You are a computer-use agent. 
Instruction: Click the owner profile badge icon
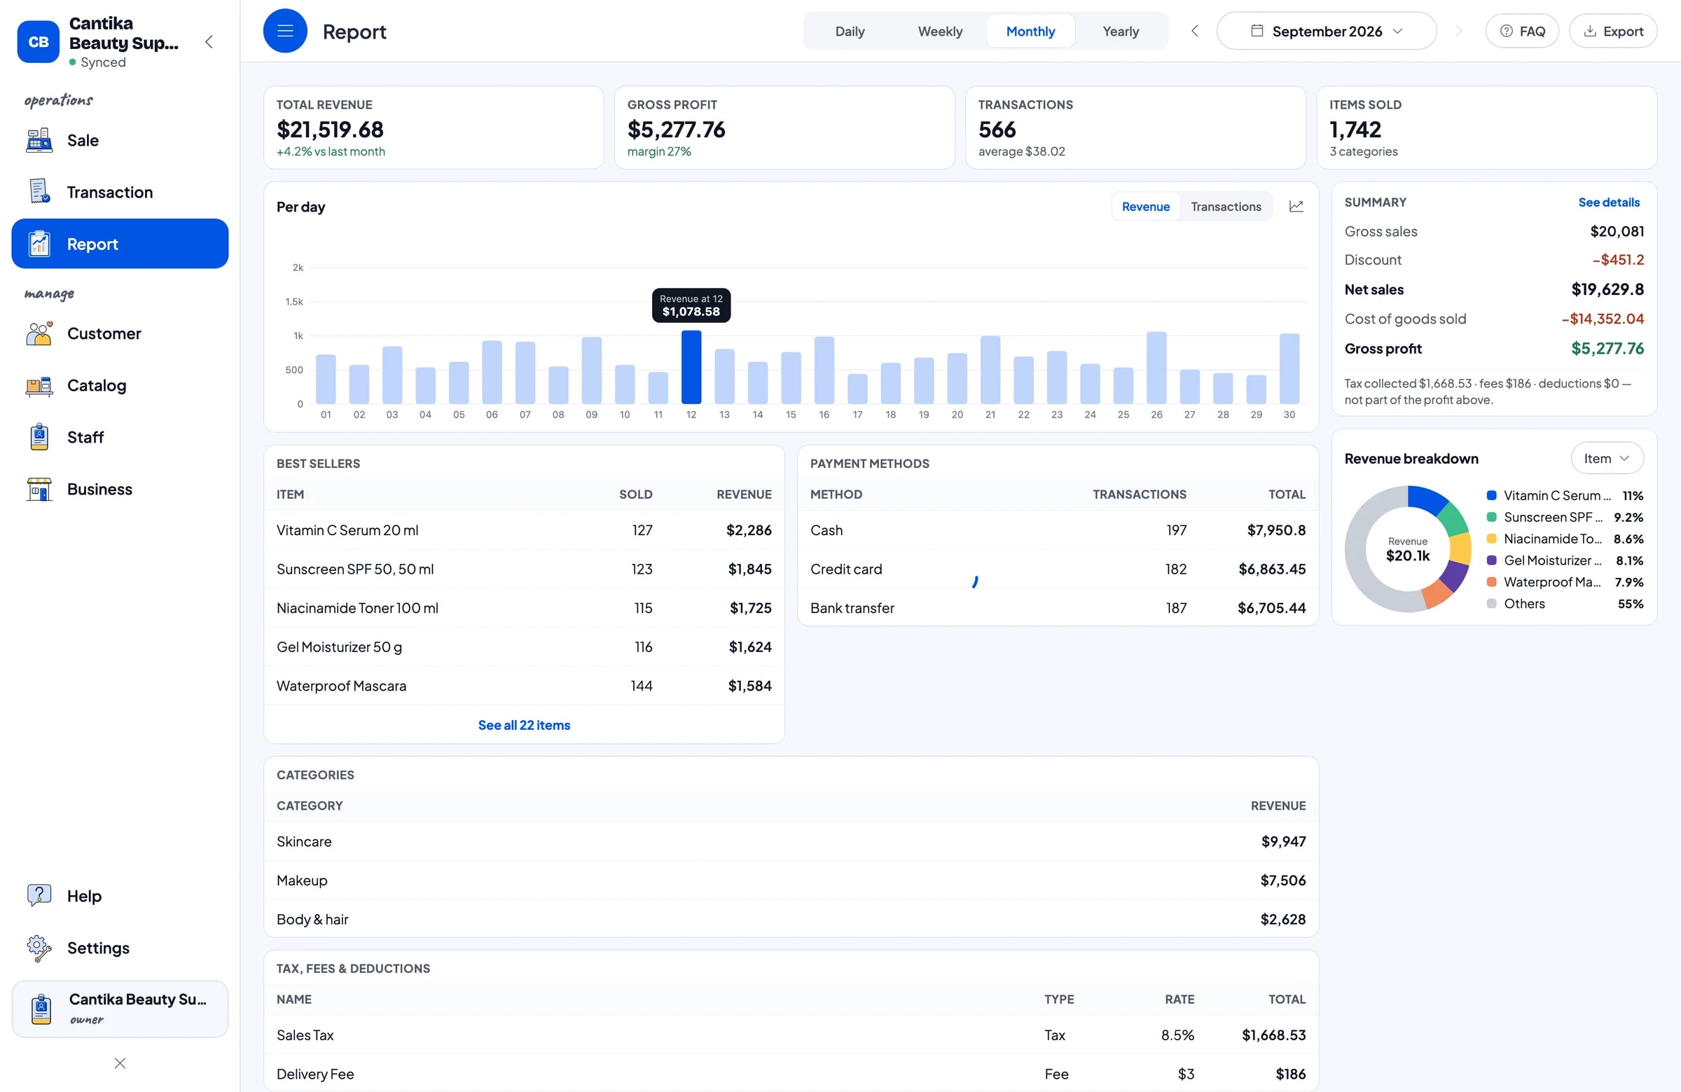pyautogui.click(x=41, y=1009)
